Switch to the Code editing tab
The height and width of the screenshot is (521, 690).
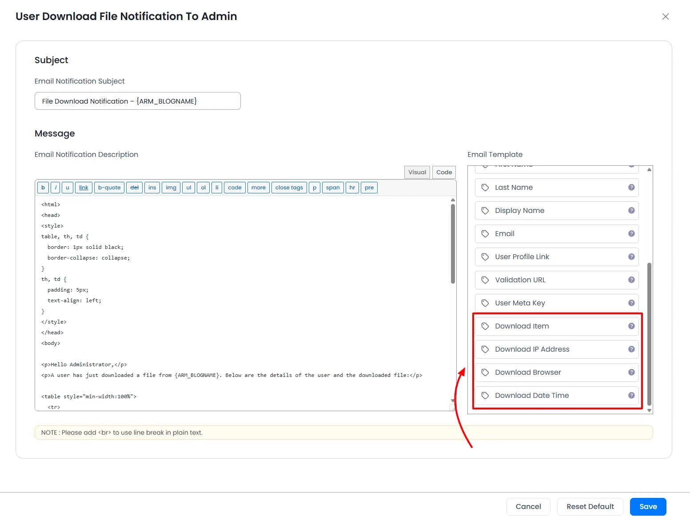(x=443, y=172)
